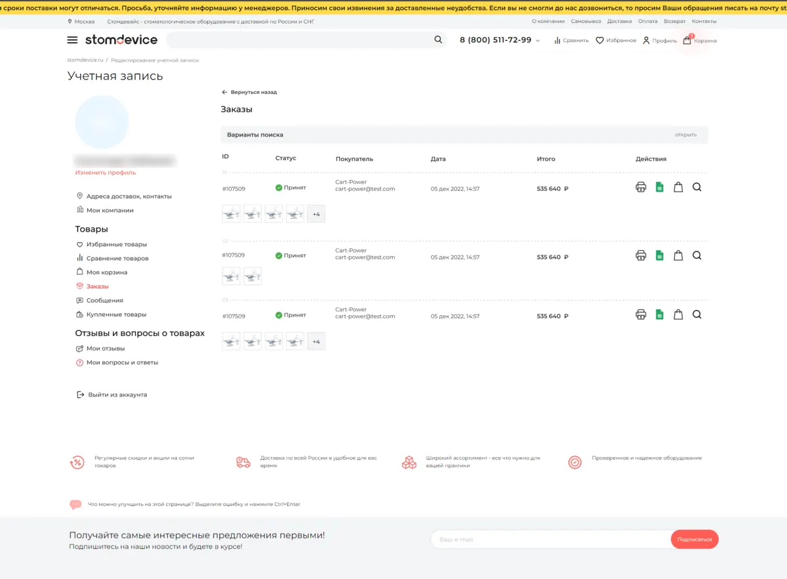Show the +4 more items in row 01
Image resolution: width=787 pixels, height=579 pixels.
click(x=316, y=214)
